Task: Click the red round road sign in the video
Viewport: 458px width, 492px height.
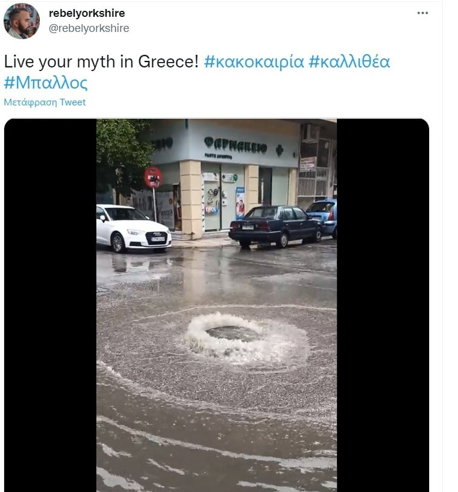Action: pyautogui.click(x=153, y=178)
